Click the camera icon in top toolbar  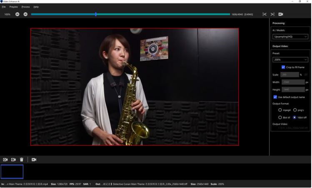(x=281, y=14)
